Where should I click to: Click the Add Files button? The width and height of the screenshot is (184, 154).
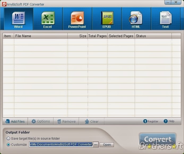15,121
